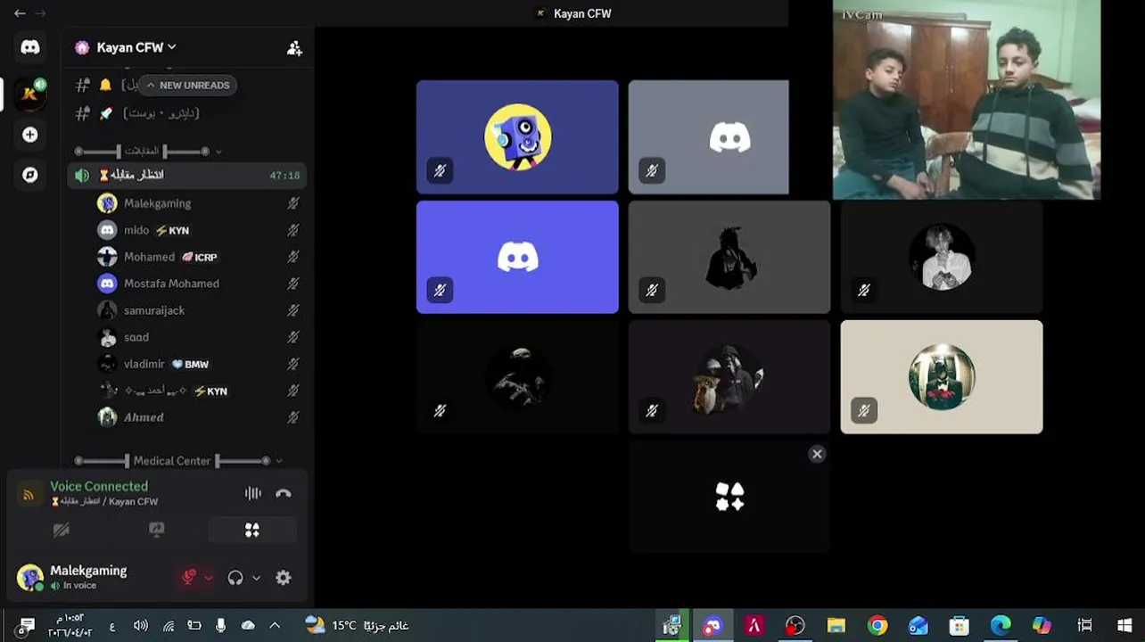Open Discord direct messages home icon
Viewport: 1145px width, 642px height.
click(x=30, y=47)
